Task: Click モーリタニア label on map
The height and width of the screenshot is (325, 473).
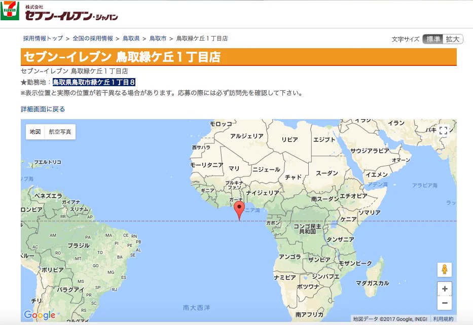Action: (x=207, y=165)
